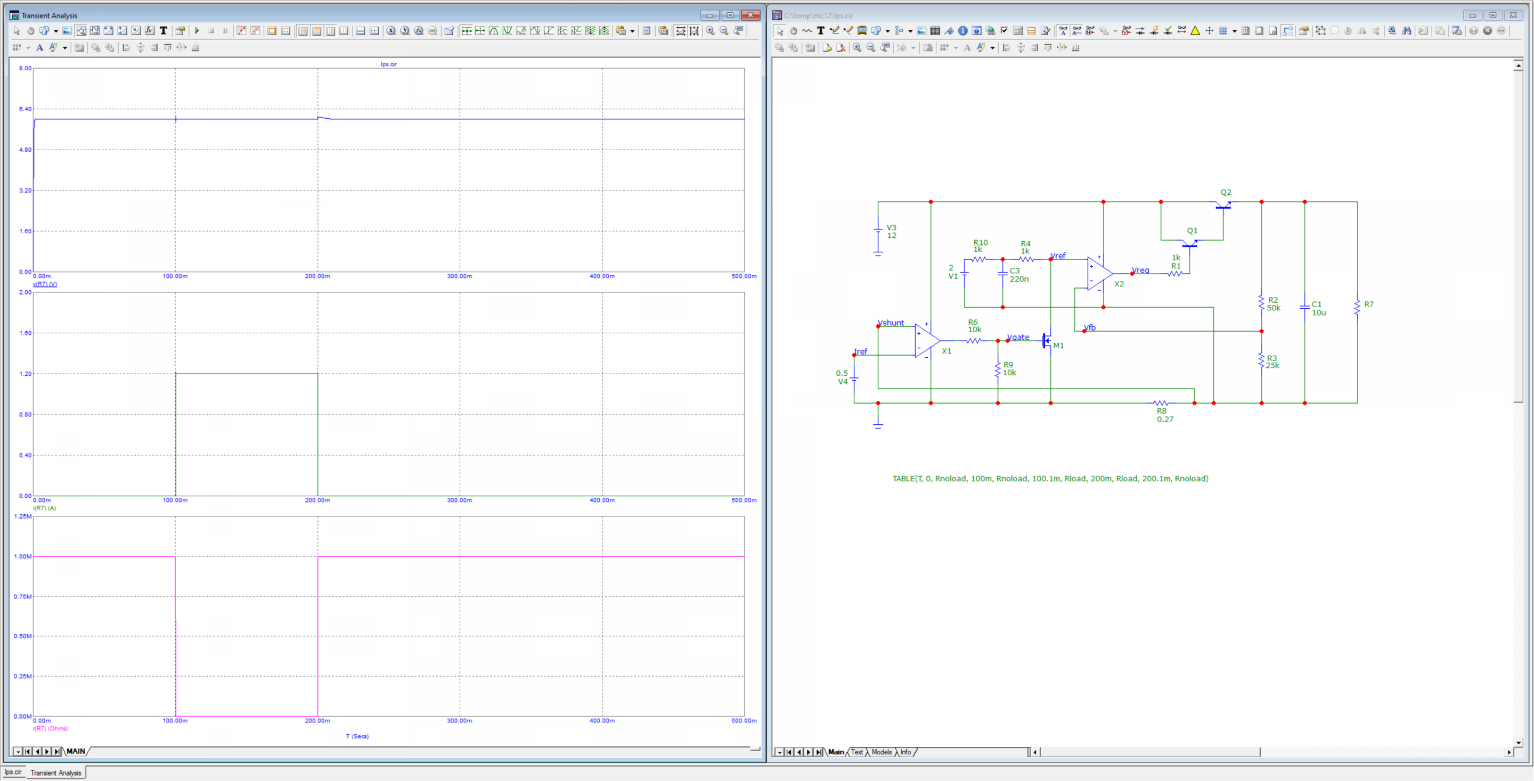Click the op-amp X2 in the schematic
This screenshot has height=781, width=1534.
pyautogui.click(x=1099, y=273)
